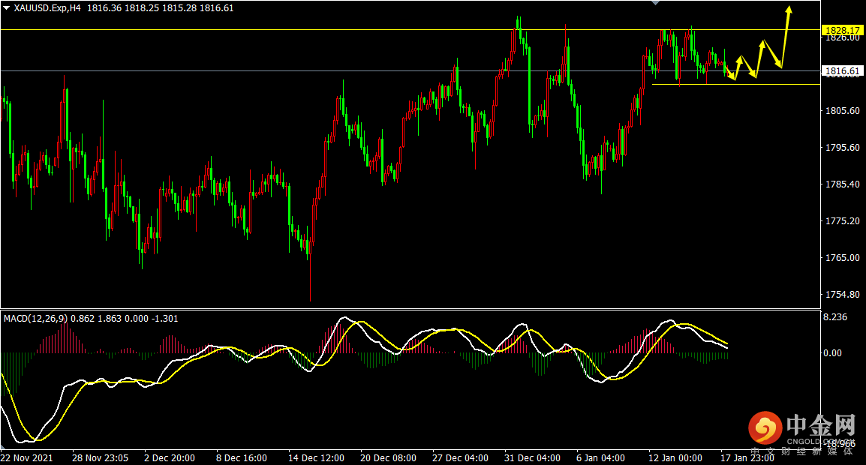Click the 27 Dec 04:00 time label

pyautogui.click(x=460, y=457)
